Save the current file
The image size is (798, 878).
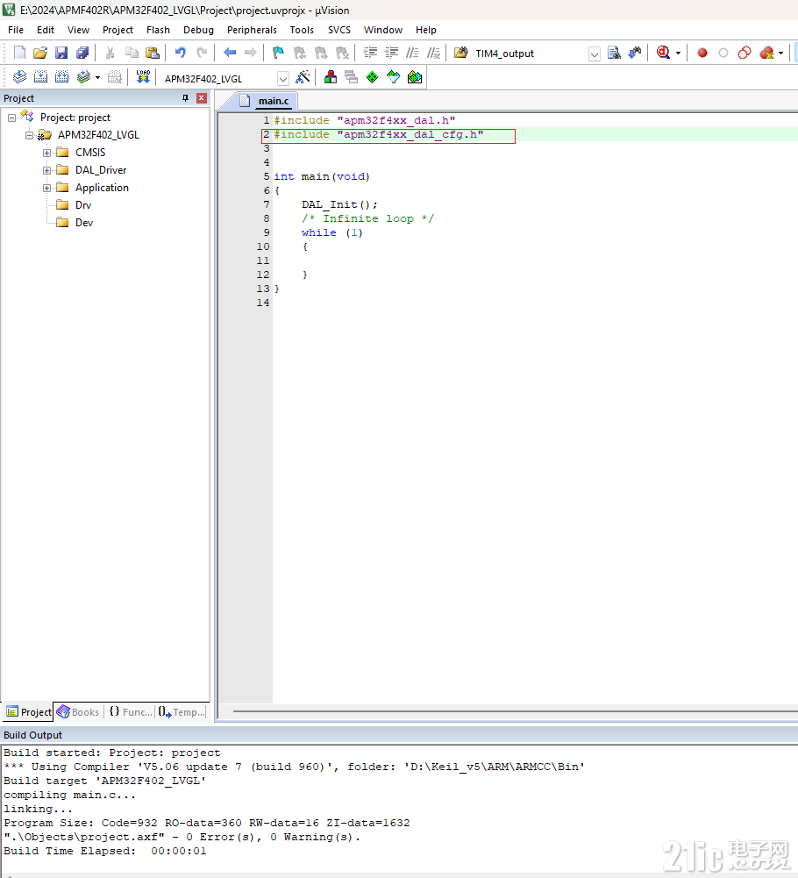[x=61, y=53]
